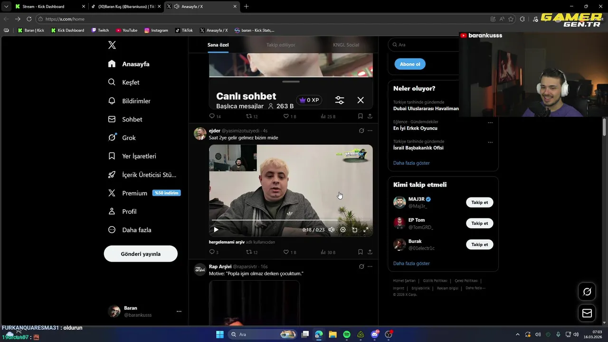Open Premium with %50 indirim badge
Image resolution: width=608 pixels, height=342 pixels.
144,193
